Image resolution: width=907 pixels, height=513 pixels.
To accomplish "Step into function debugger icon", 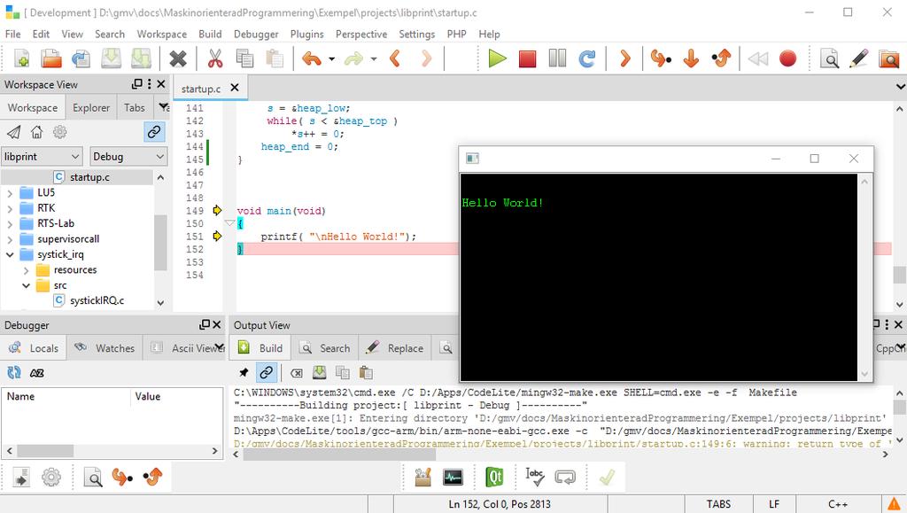I will (661, 58).
